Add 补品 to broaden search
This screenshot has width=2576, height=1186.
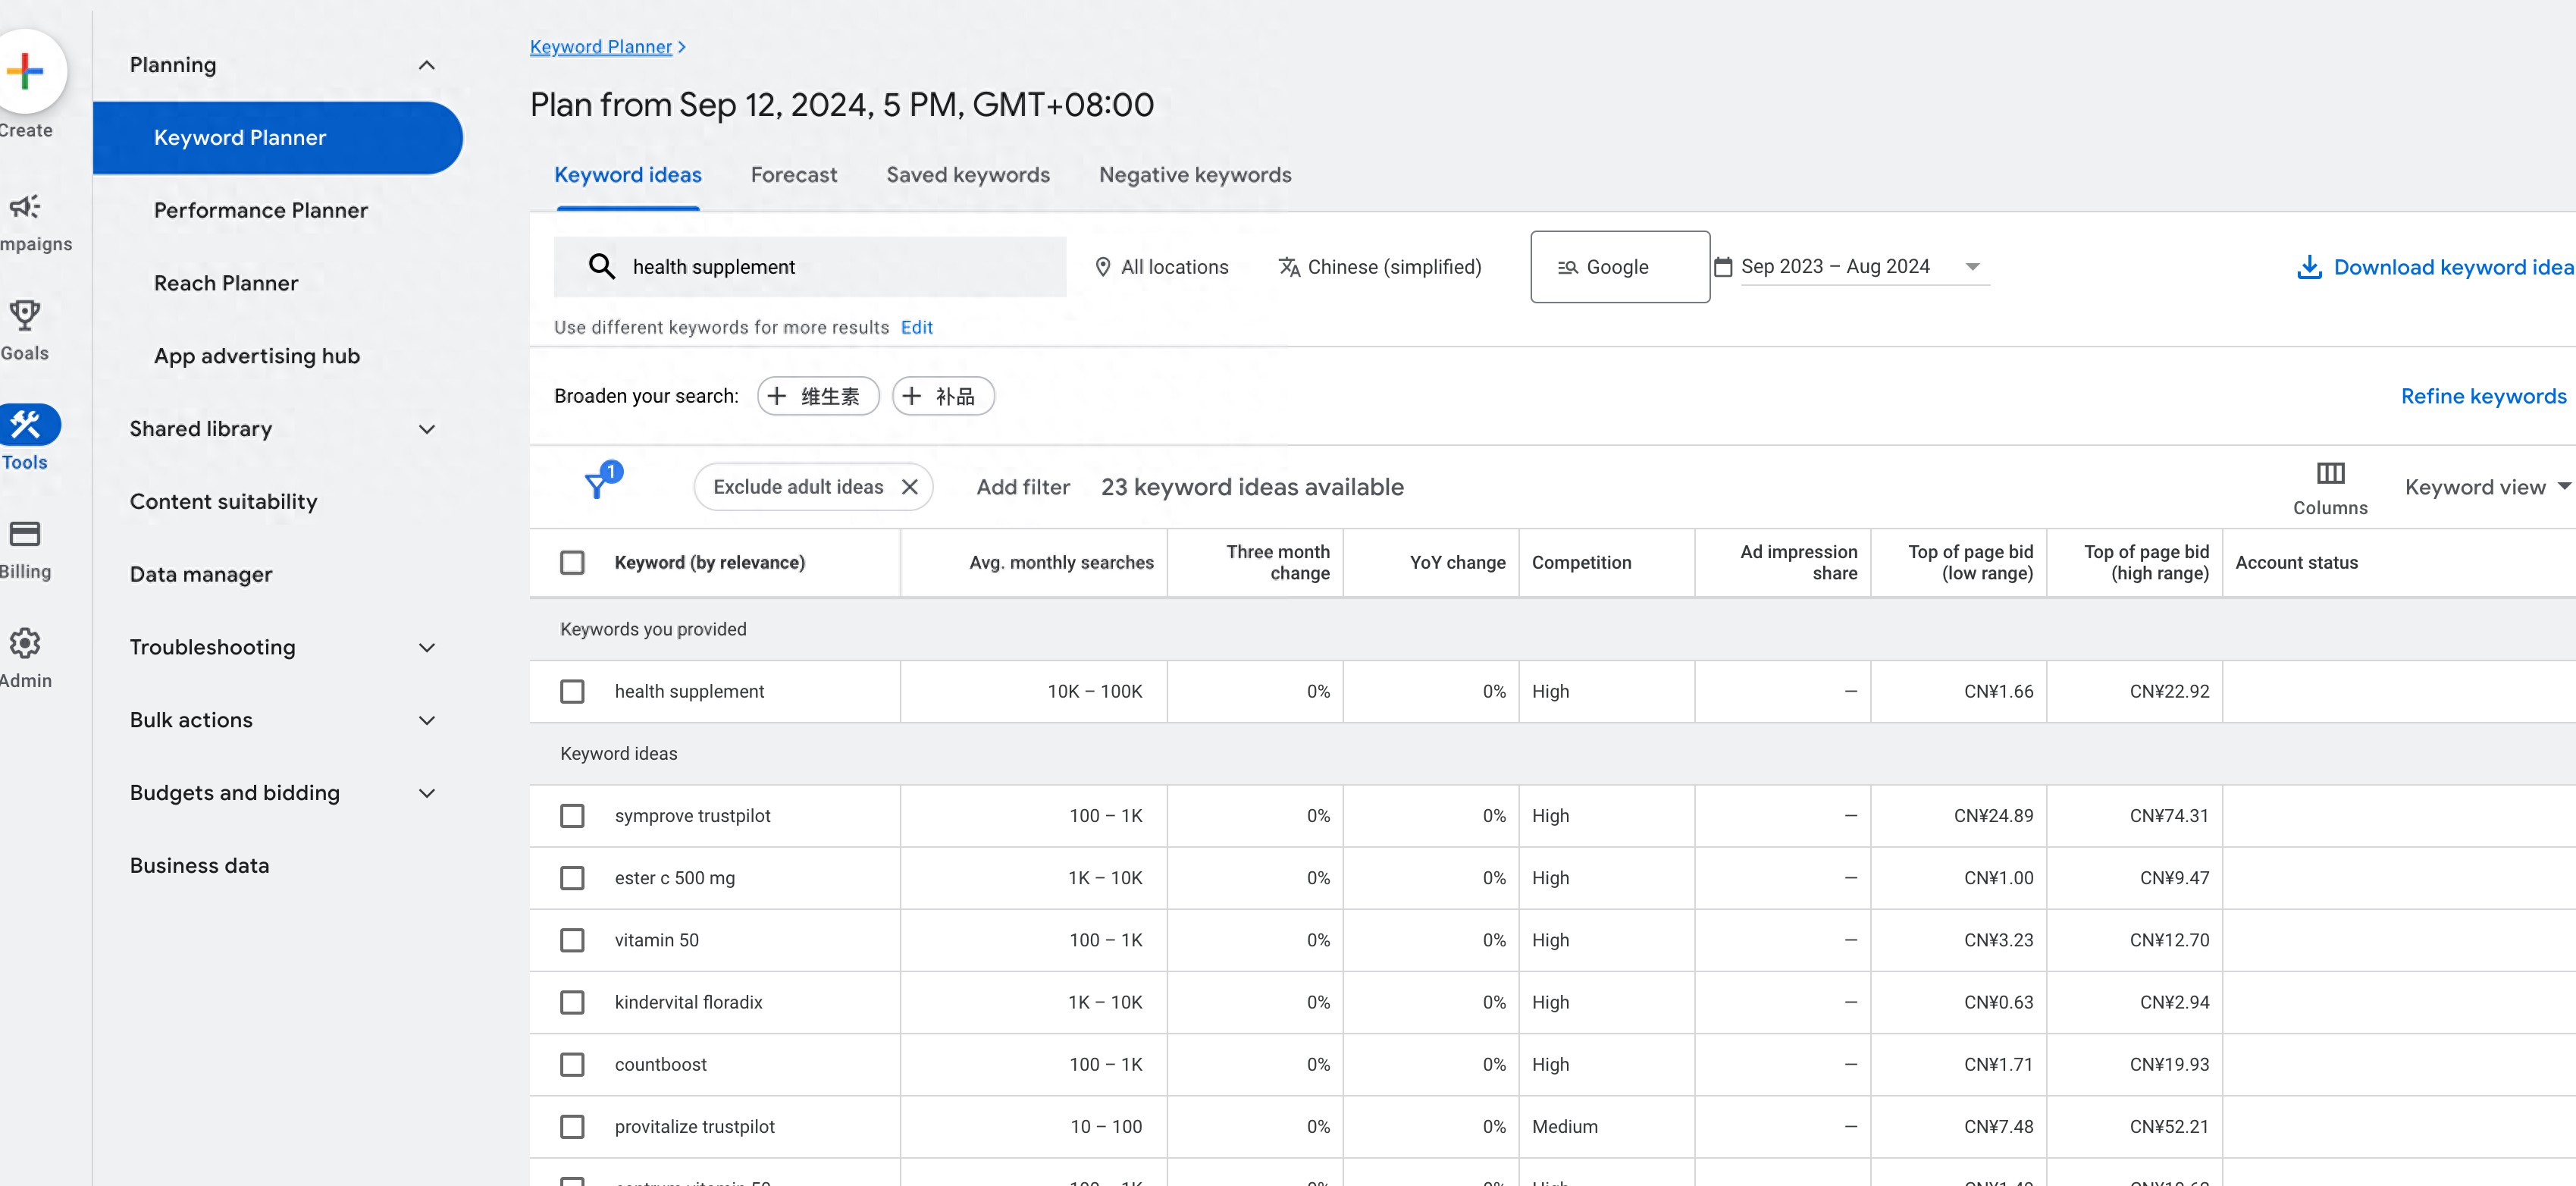coord(943,396)
